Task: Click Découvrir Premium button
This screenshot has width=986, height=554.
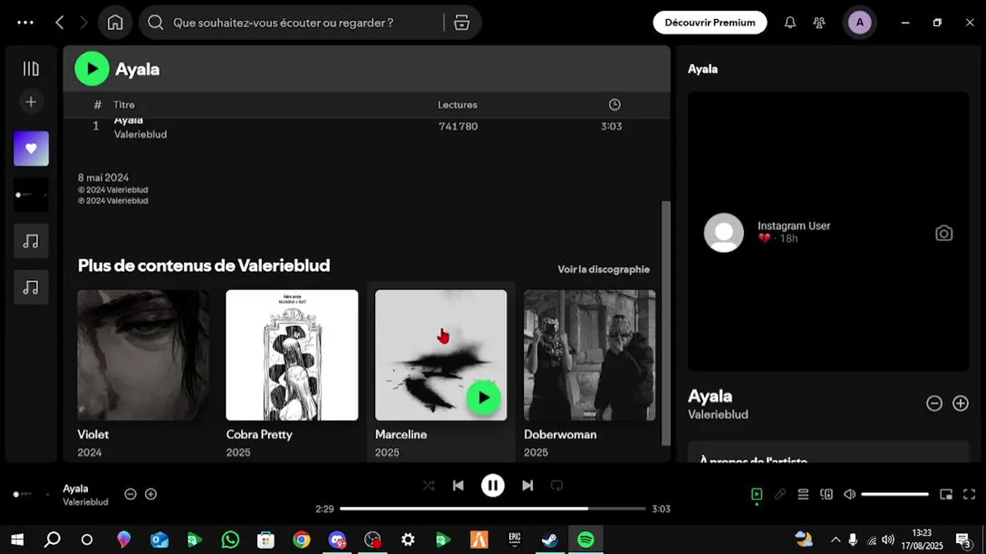Action: 710,22
